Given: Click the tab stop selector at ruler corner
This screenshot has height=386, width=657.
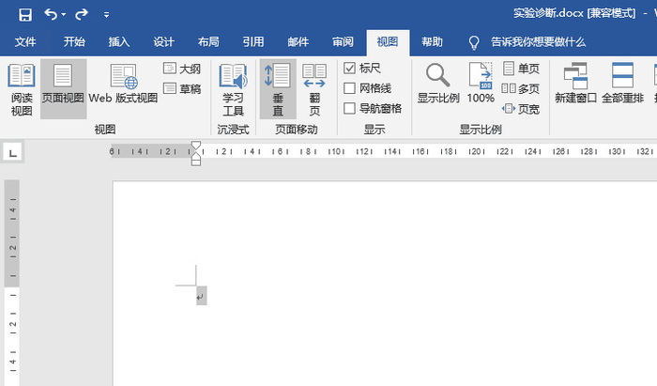Looking at the screenshot, I should (x=12, y=152).
